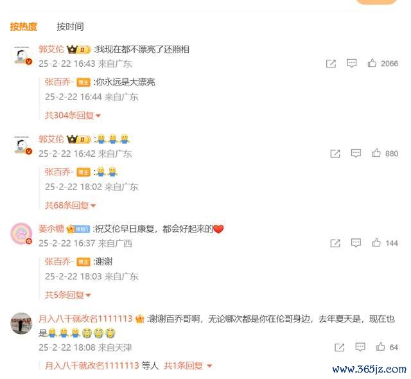Reply to 月入八千就改名1111113's comment
The width and height of the screenshot is (411, 379).
tap(360, 347)
